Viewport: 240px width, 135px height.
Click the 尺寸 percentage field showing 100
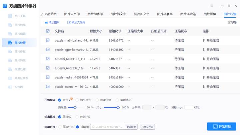(124, 107)
